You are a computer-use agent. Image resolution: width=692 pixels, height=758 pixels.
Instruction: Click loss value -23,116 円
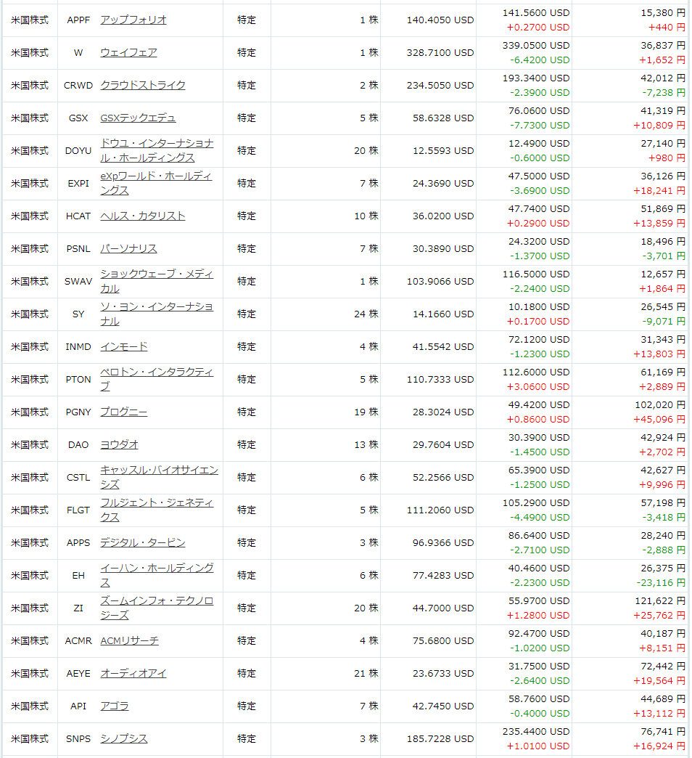click(661, 583)
